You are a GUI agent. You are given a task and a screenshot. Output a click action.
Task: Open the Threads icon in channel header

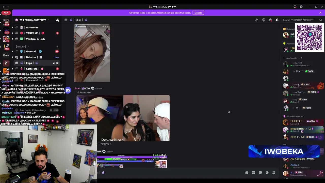pos(256,20)
